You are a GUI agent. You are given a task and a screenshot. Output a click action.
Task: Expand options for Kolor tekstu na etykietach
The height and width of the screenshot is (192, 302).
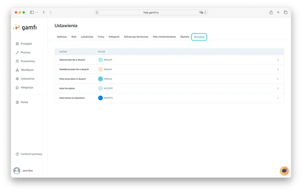click(x=278, y=98)
